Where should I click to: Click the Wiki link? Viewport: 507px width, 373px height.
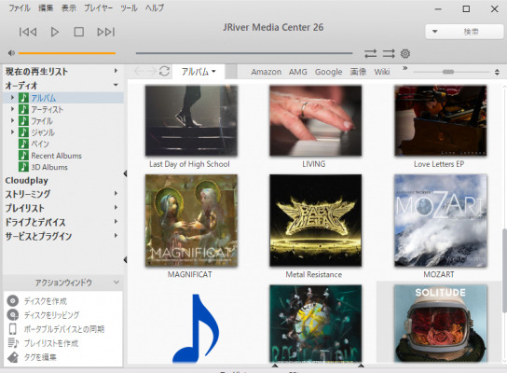coord(382,72)
